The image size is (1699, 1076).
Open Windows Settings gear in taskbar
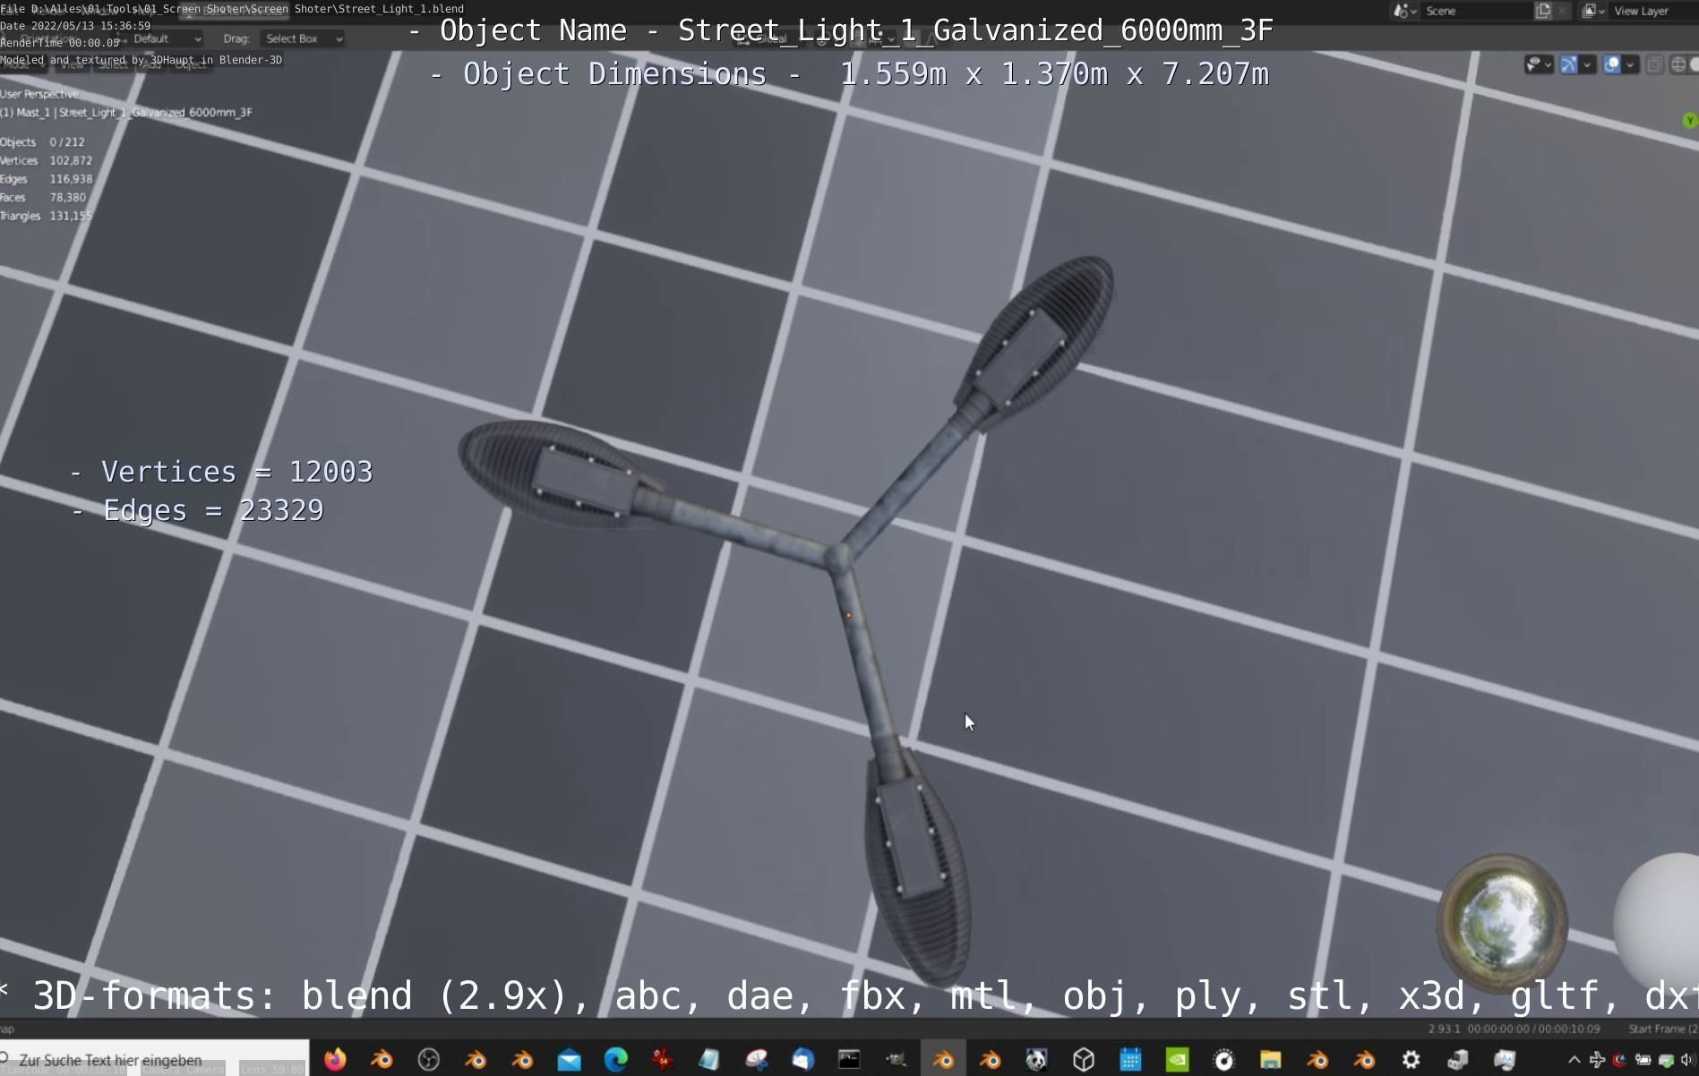point(1411,1060)
